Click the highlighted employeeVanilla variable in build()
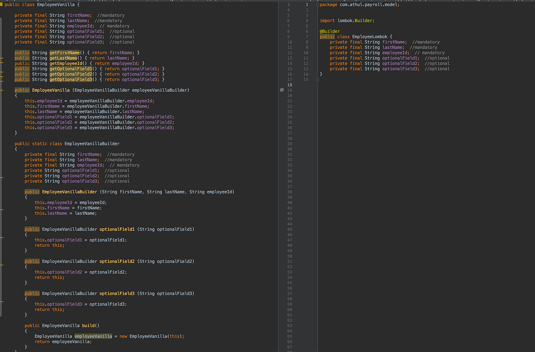Viewport: 535px width, 352px height. tap(93, 336)
